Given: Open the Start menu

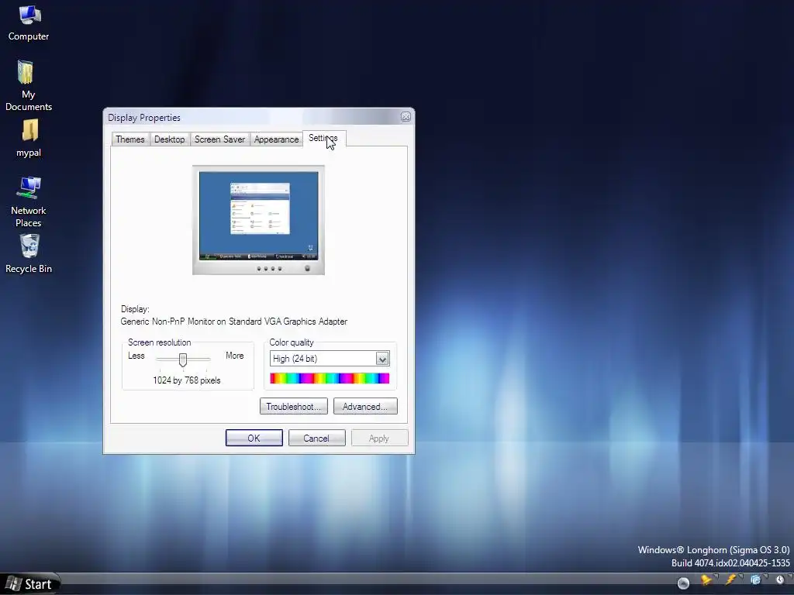Looking at the screenshot, I should (29, 584).
